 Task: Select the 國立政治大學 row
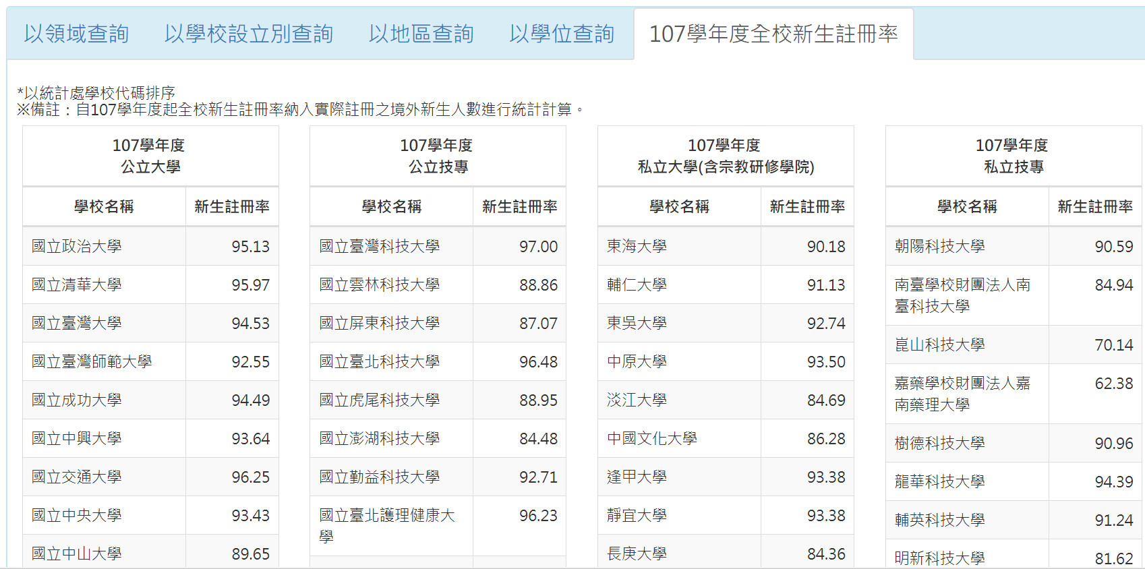(x=150, y=246)
